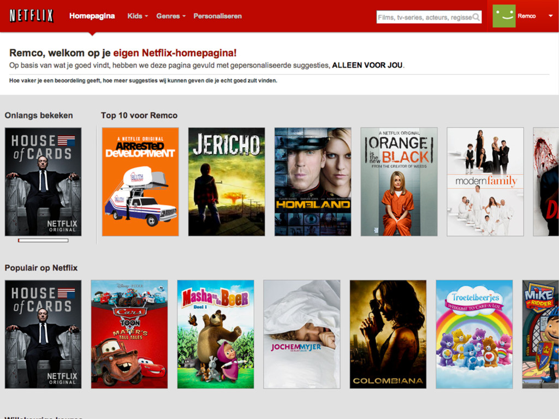559x419 pixels.
Task: Click the 'eigen Netflix-homepagina!' heading link
Action: (x=175, y=53)
